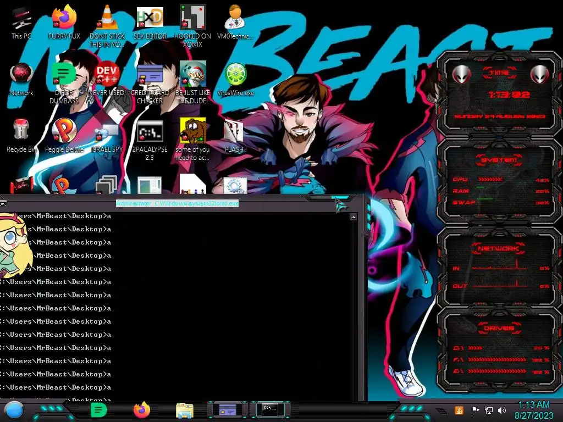The width and height of the screenshot is (563, 422).
Task: Open the Start orb on the taskbar
Action: tap(14, 411)
